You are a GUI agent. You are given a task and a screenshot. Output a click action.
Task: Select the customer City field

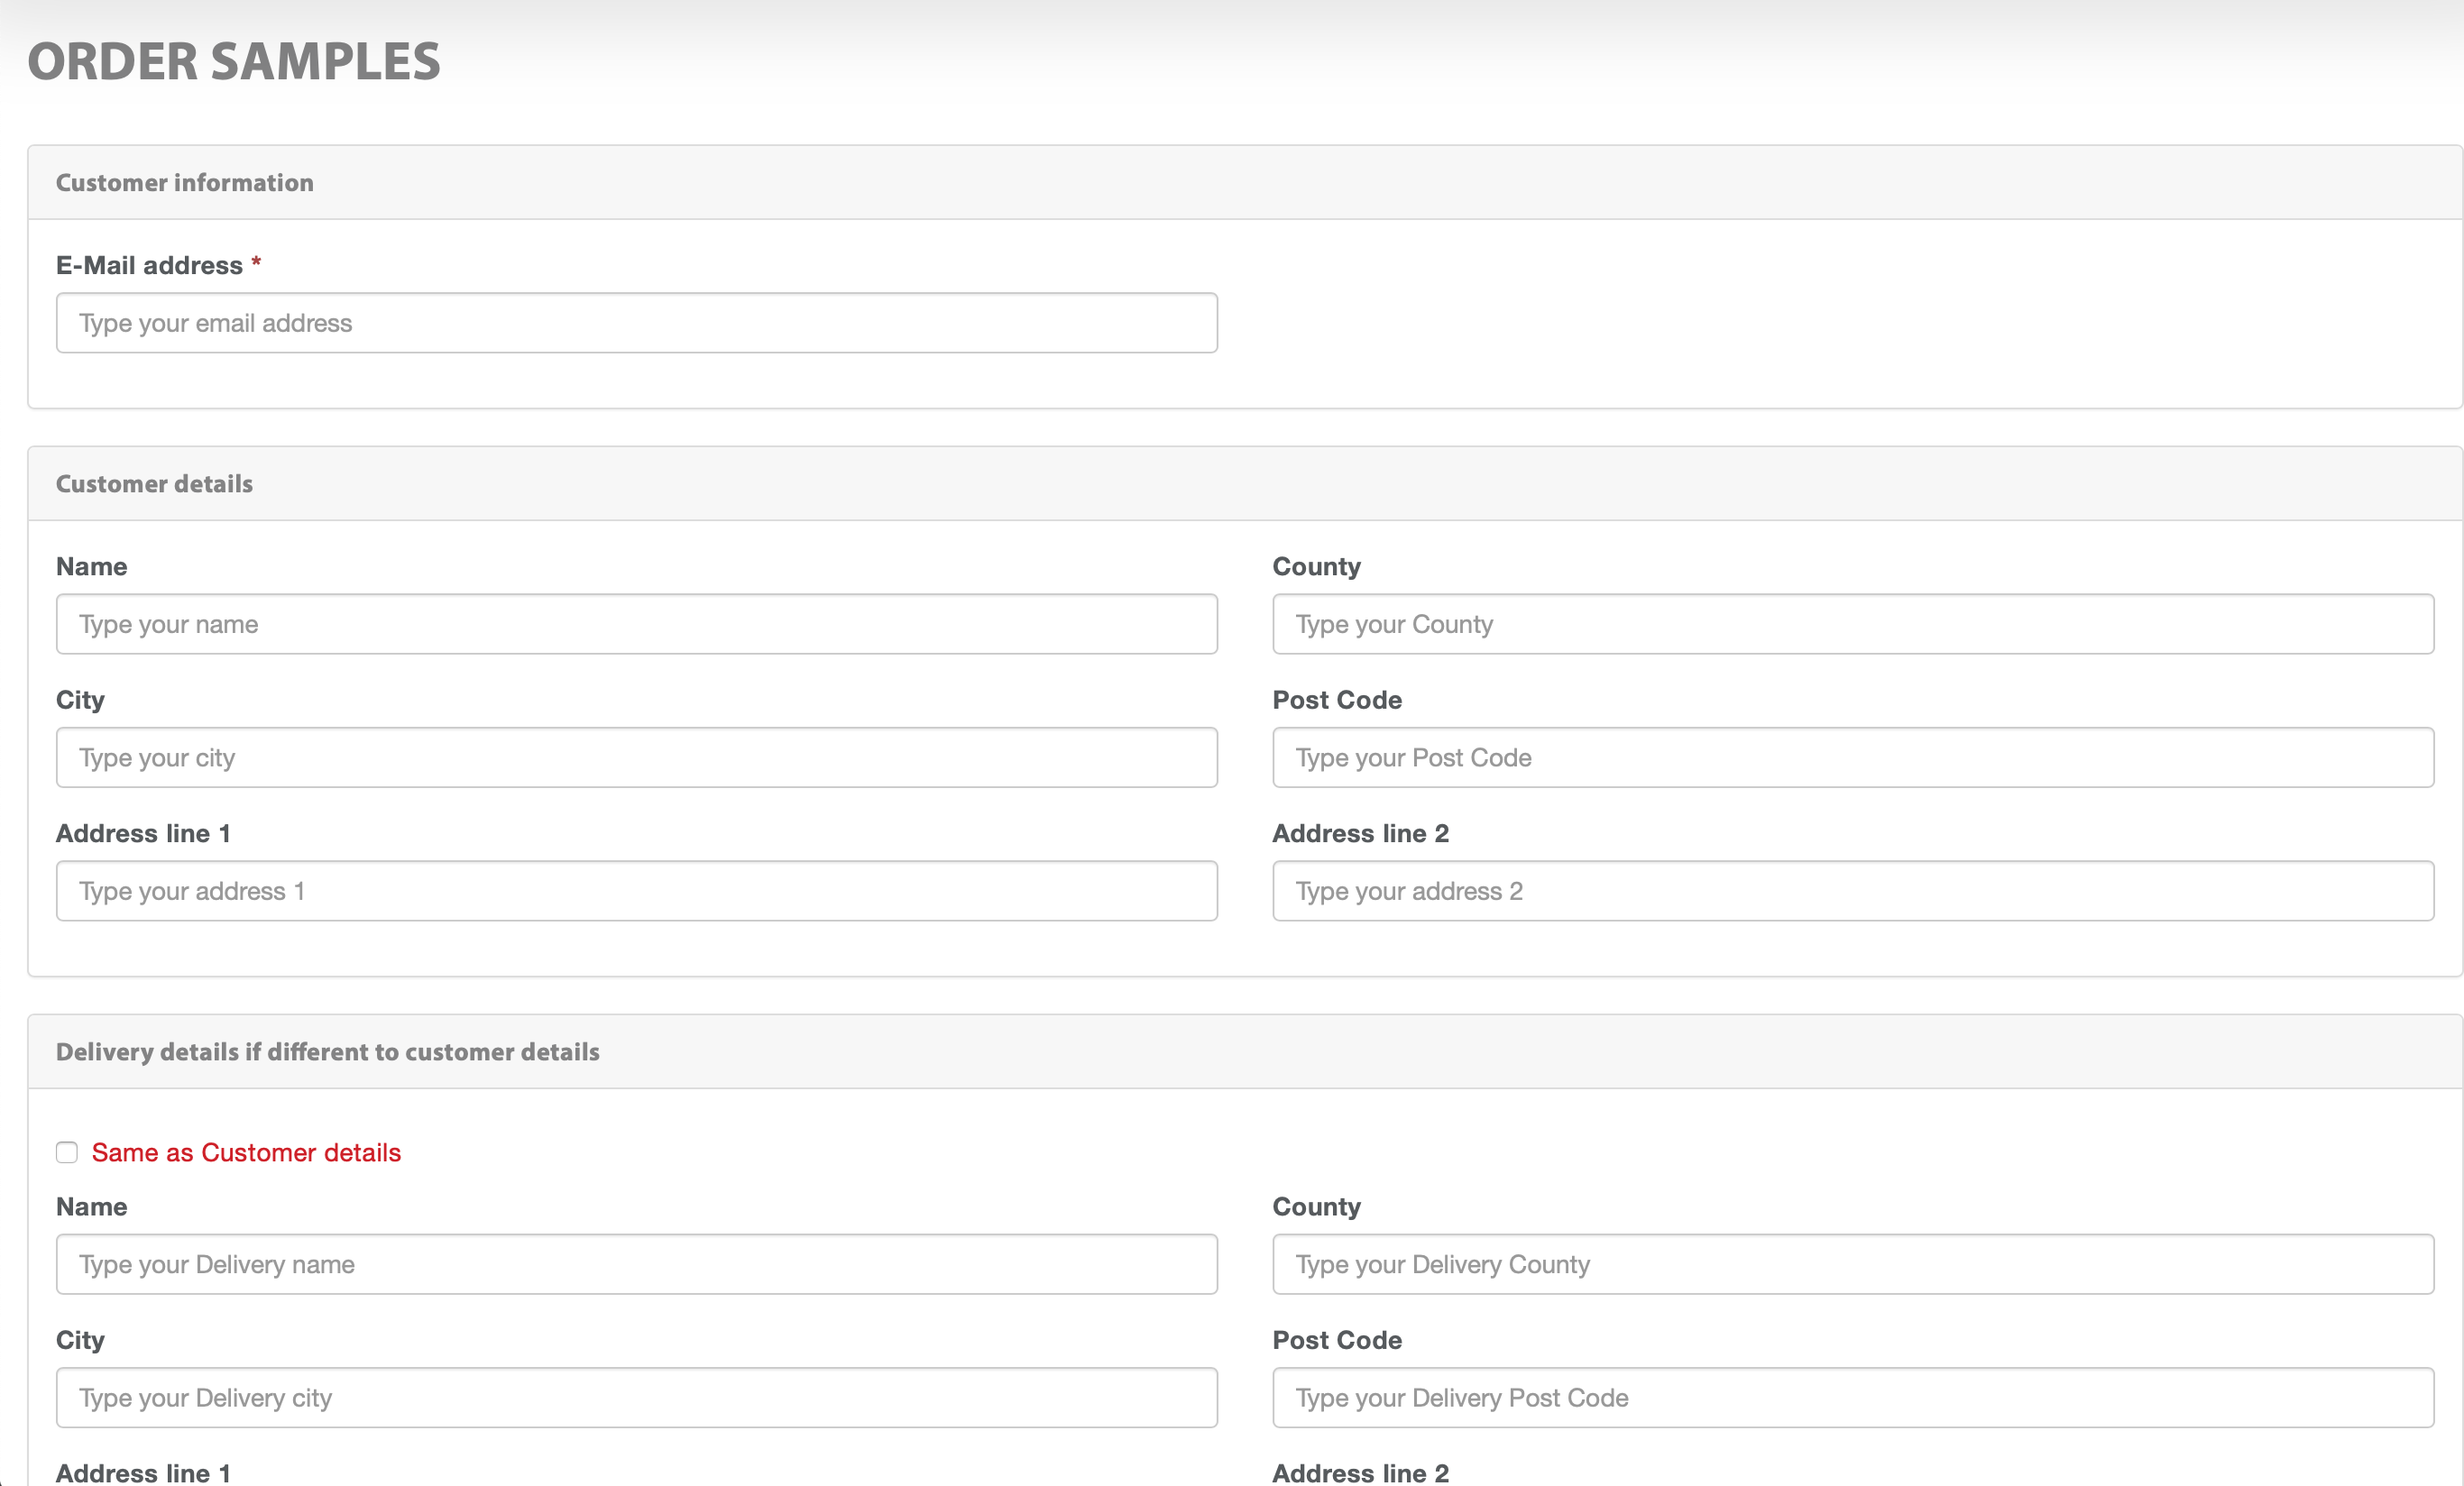click(636, 757)
